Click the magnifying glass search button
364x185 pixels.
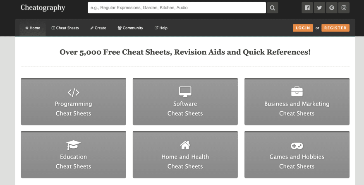272,8
